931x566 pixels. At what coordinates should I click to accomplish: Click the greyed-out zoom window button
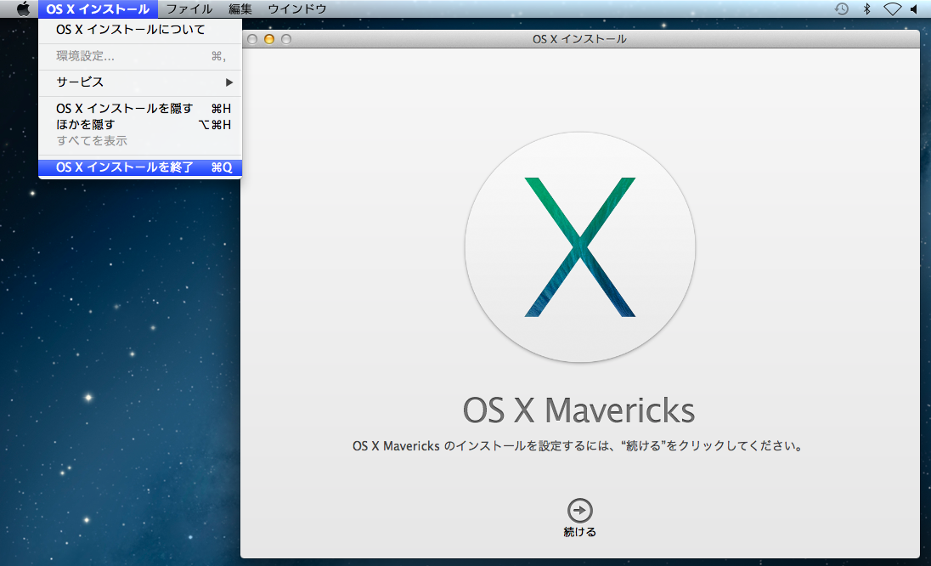click(x=286, y=39)
